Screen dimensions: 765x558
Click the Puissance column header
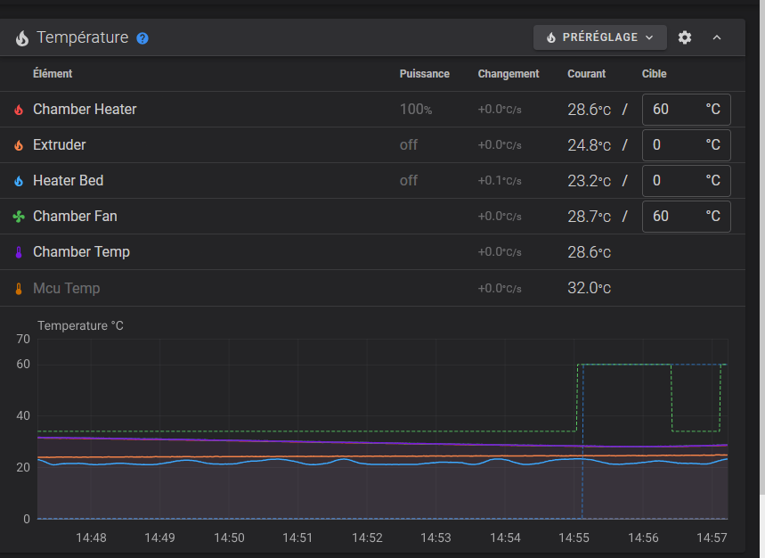pos(425,74)
